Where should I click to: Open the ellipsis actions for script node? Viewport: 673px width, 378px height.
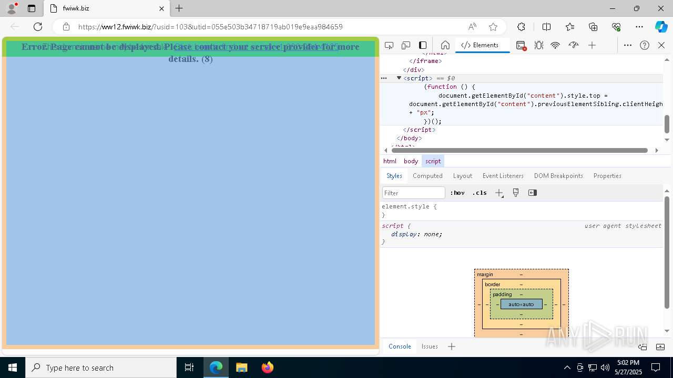point(384,78)
